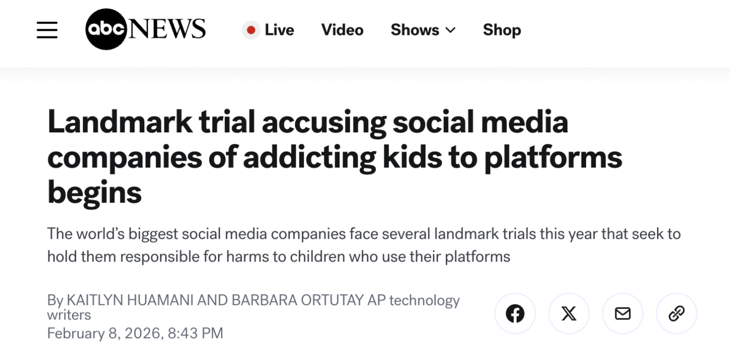Go to the Video section
This screenshot has height=359, width=730.
tap(342, 30)
